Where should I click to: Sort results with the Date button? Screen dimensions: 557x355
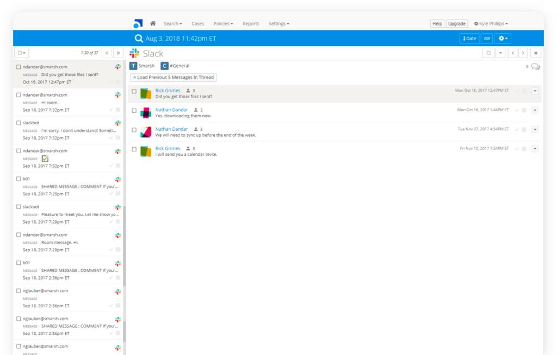pos(469,39)
